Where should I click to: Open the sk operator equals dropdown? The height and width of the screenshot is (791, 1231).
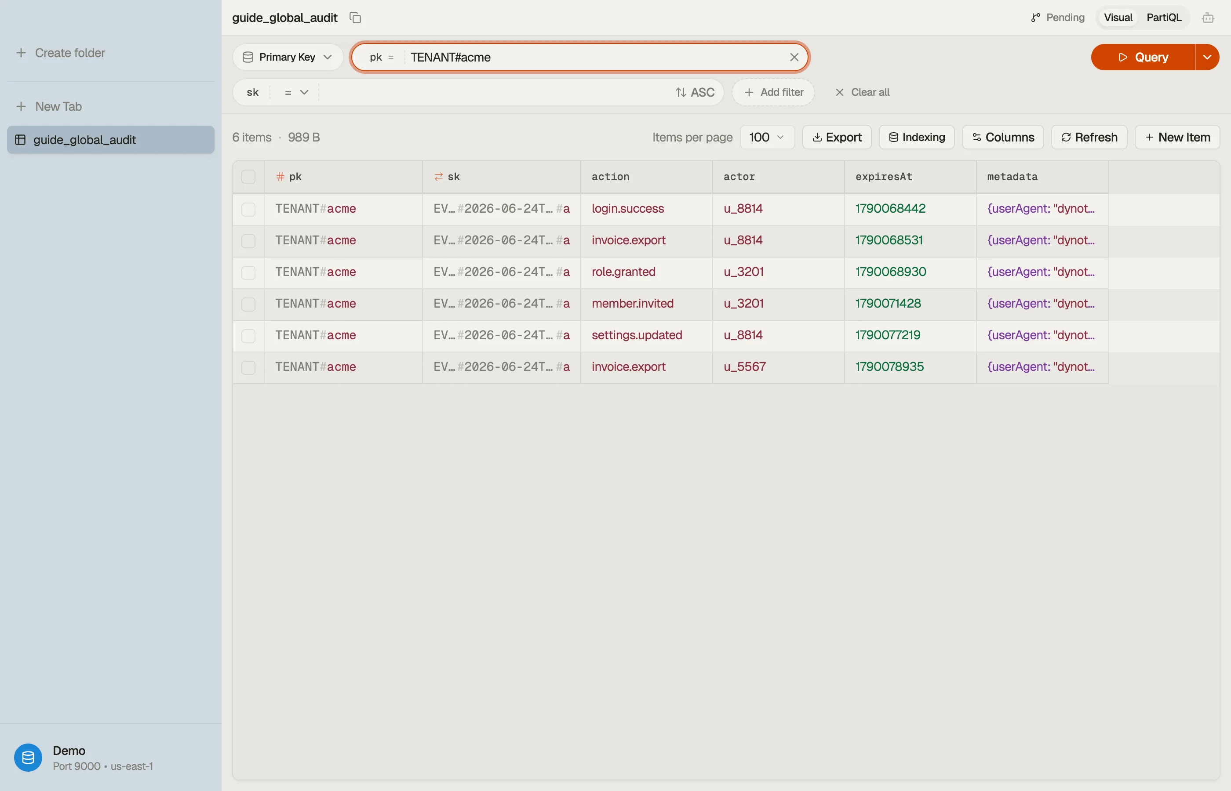pyautogui.click(x=296, y=92)
